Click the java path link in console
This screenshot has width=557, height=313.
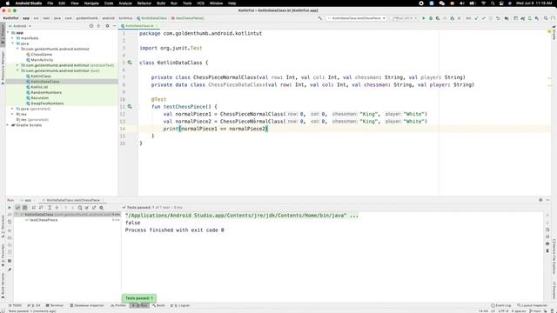coord(236,216)
